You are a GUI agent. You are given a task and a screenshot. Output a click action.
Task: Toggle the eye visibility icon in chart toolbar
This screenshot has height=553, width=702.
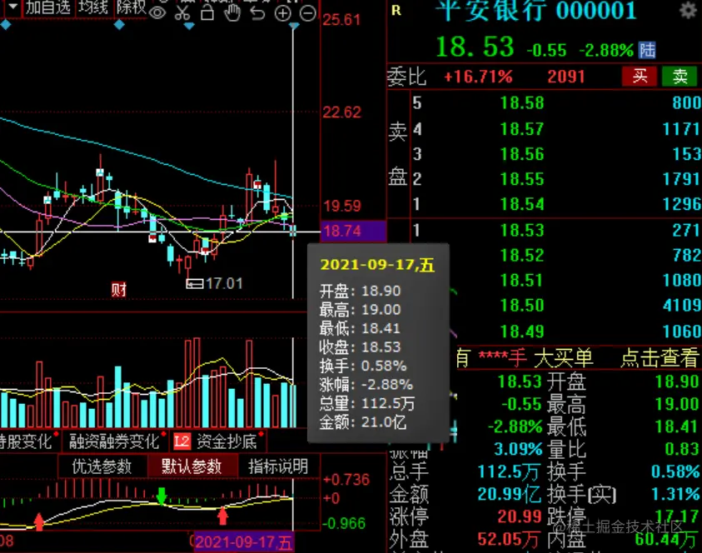pyautogui.click(x=157, y=12)
